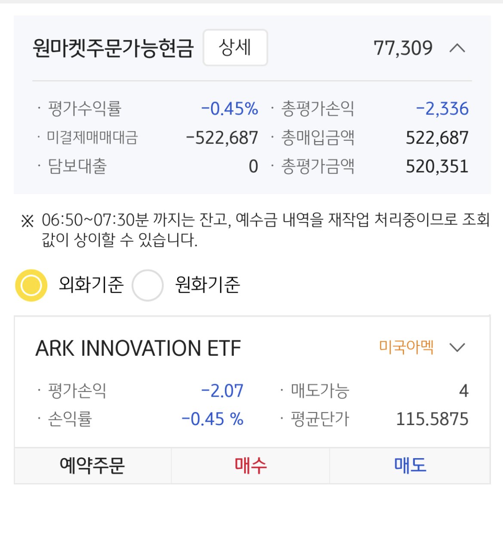The height and width of the screenshot is (536, 503).
Task: Click the 평가수익률 value of -0.45%
Action: coord(230,109)
